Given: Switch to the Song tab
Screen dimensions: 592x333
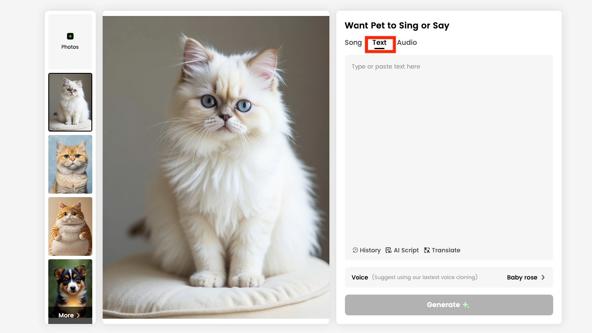Looking at the screenshot, I should tap(353, 43).
